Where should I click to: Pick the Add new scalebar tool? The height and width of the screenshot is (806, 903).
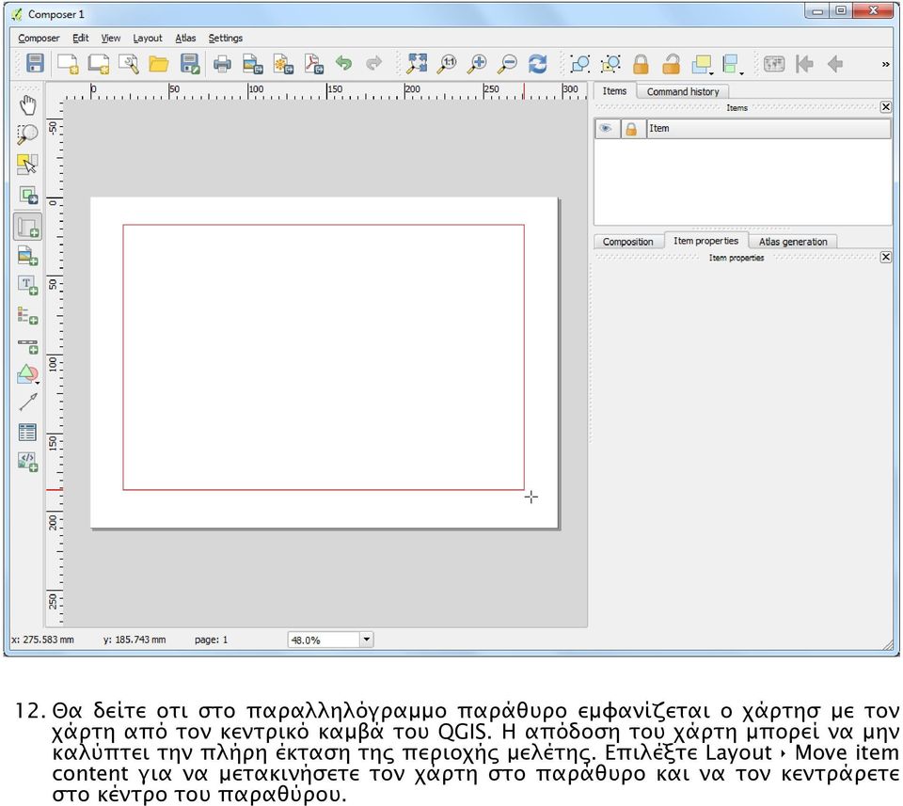tap(27, 345)
